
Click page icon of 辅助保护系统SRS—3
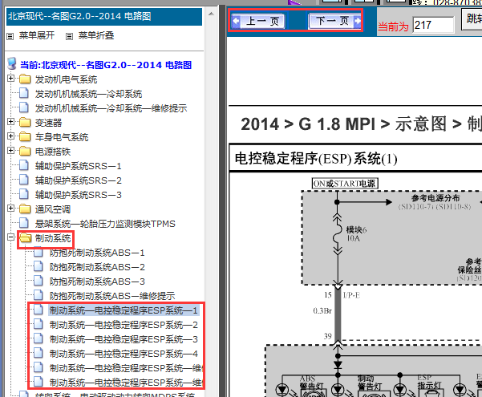(24, 194)
